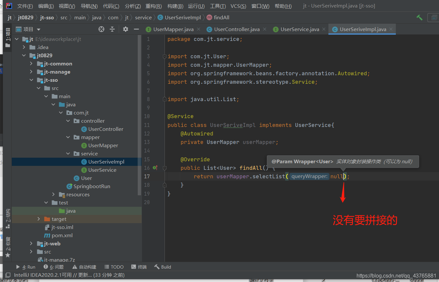
Task: Hide the Project tool window with minus icon
Action: coord(136,29)
